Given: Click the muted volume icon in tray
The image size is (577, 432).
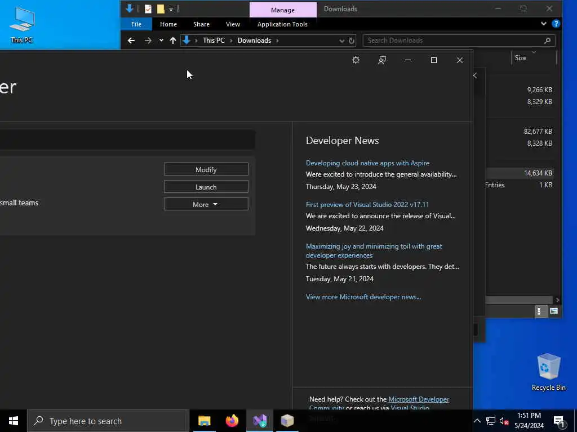Looking at the screenshot, I should pyautogui.click(x=504, y=421).
